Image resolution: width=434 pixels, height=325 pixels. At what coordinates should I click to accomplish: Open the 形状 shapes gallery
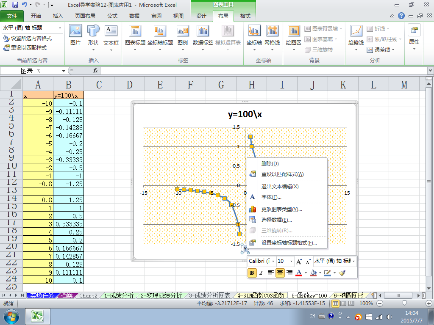[93, 38]
